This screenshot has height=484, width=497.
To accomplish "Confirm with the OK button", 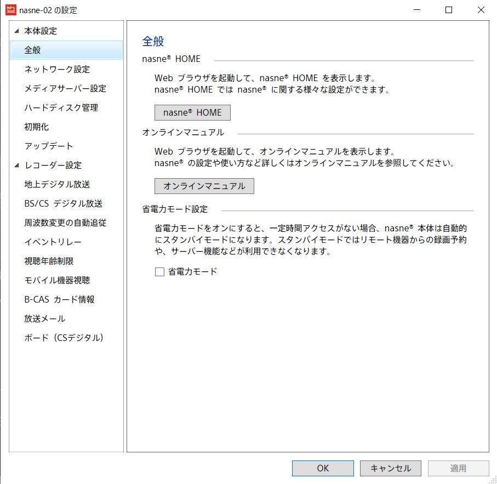I will tap(323, 468).
